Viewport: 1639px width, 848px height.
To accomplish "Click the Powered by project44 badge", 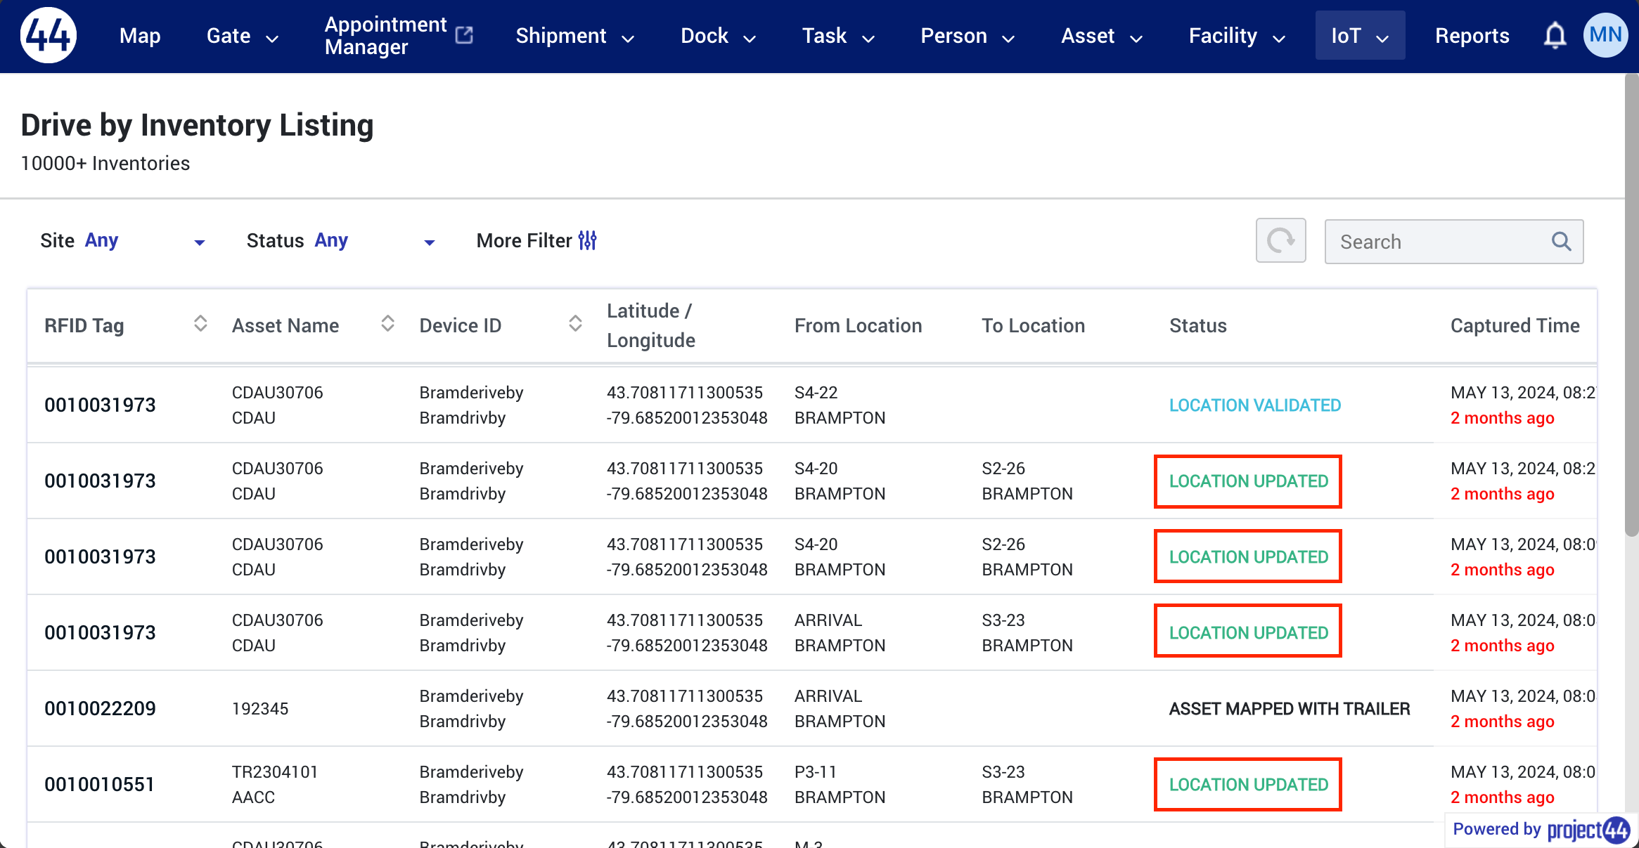I will (1541, 830).
